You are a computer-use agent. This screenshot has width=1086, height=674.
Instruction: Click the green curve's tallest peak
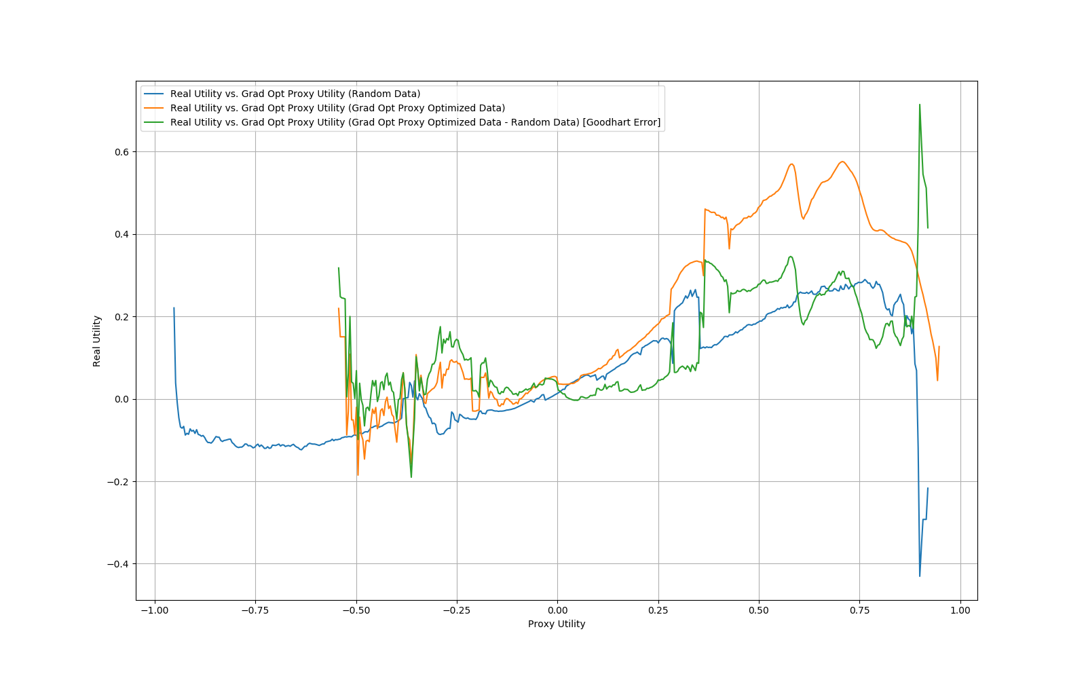click(920, 105)
